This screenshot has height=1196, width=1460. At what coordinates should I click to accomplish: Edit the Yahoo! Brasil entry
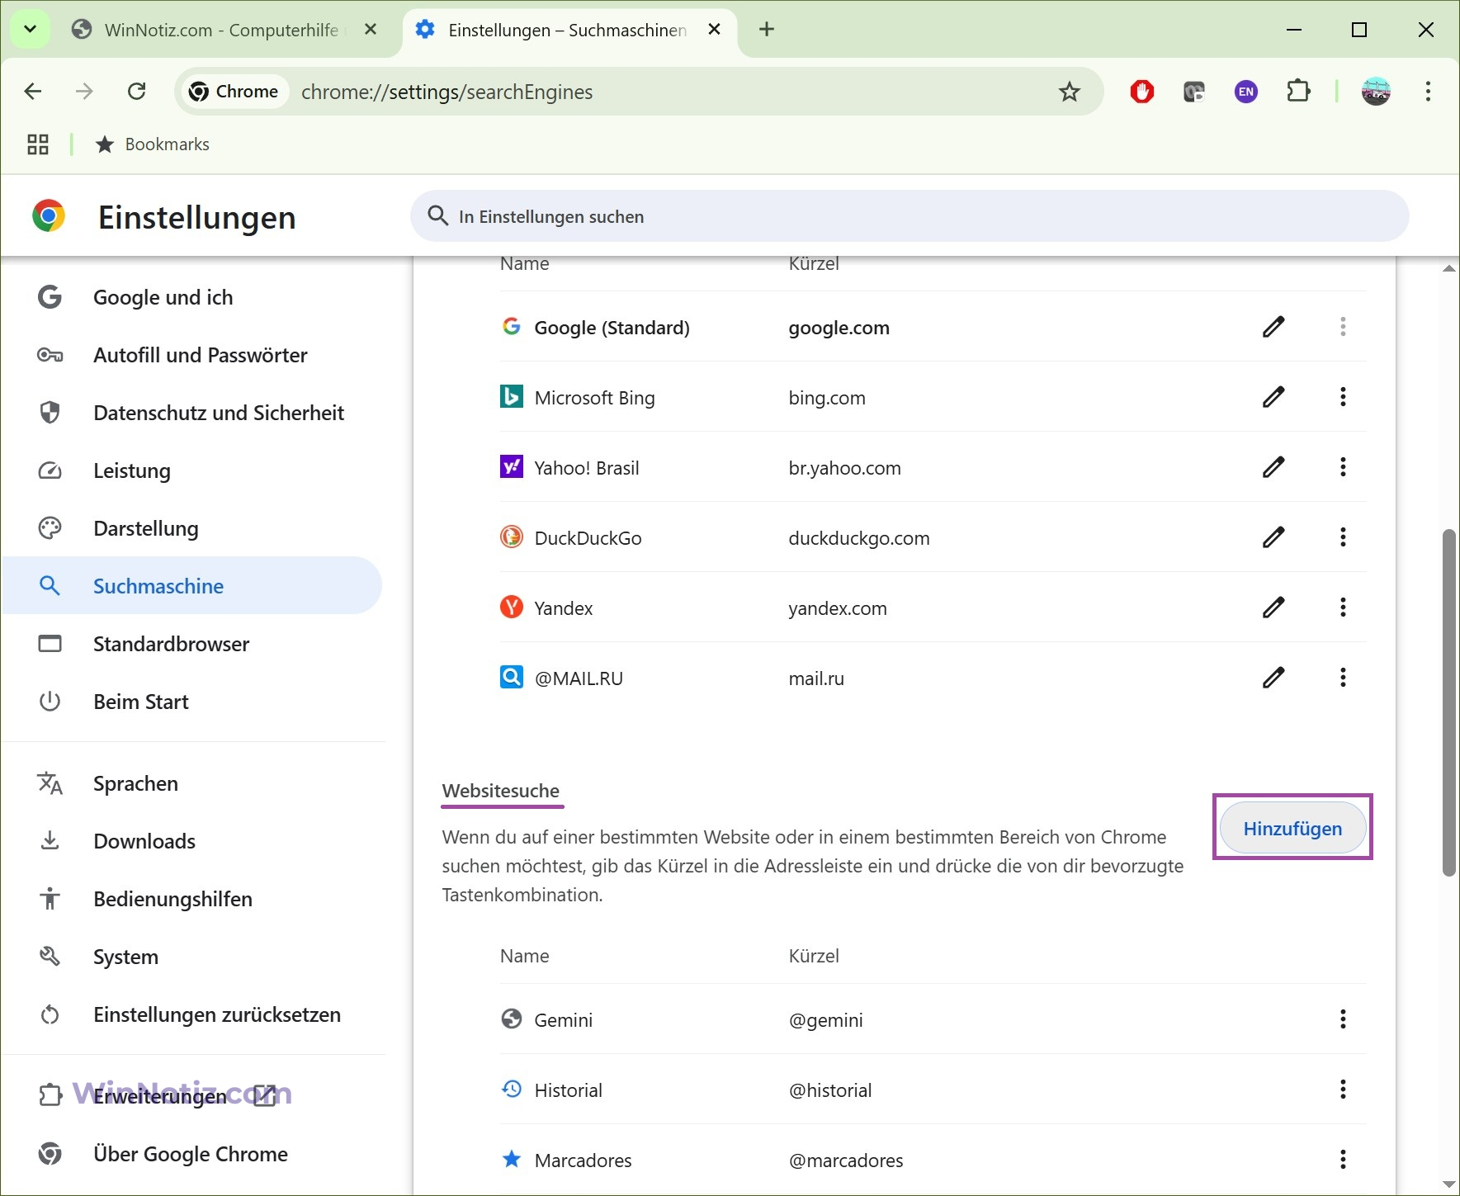[1273, 467]
